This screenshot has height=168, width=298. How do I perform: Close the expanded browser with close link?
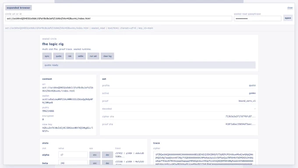[x=290, y=8]
